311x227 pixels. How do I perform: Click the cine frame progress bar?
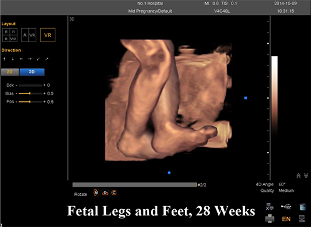point(134,185)
